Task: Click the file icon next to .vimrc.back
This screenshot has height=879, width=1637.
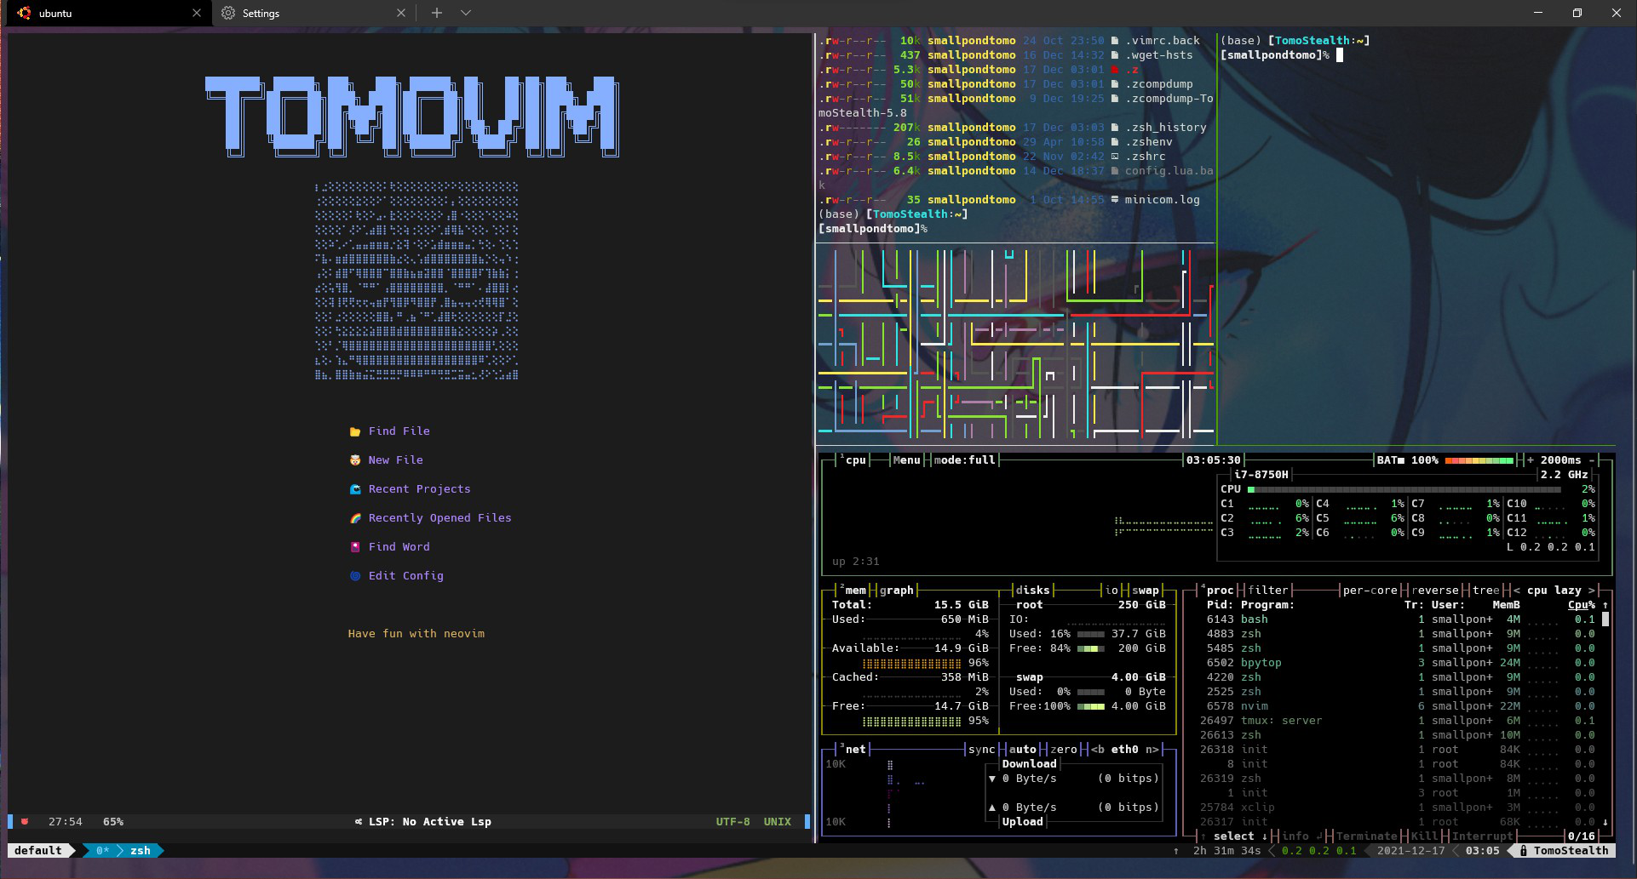Action: [1115, 41]
